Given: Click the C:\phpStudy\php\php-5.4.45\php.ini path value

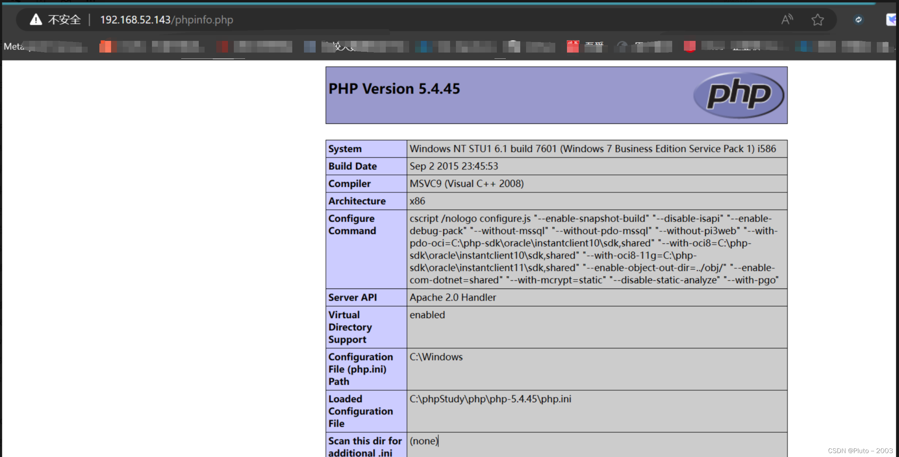Looking at the screenshot, I should point(490,399).
